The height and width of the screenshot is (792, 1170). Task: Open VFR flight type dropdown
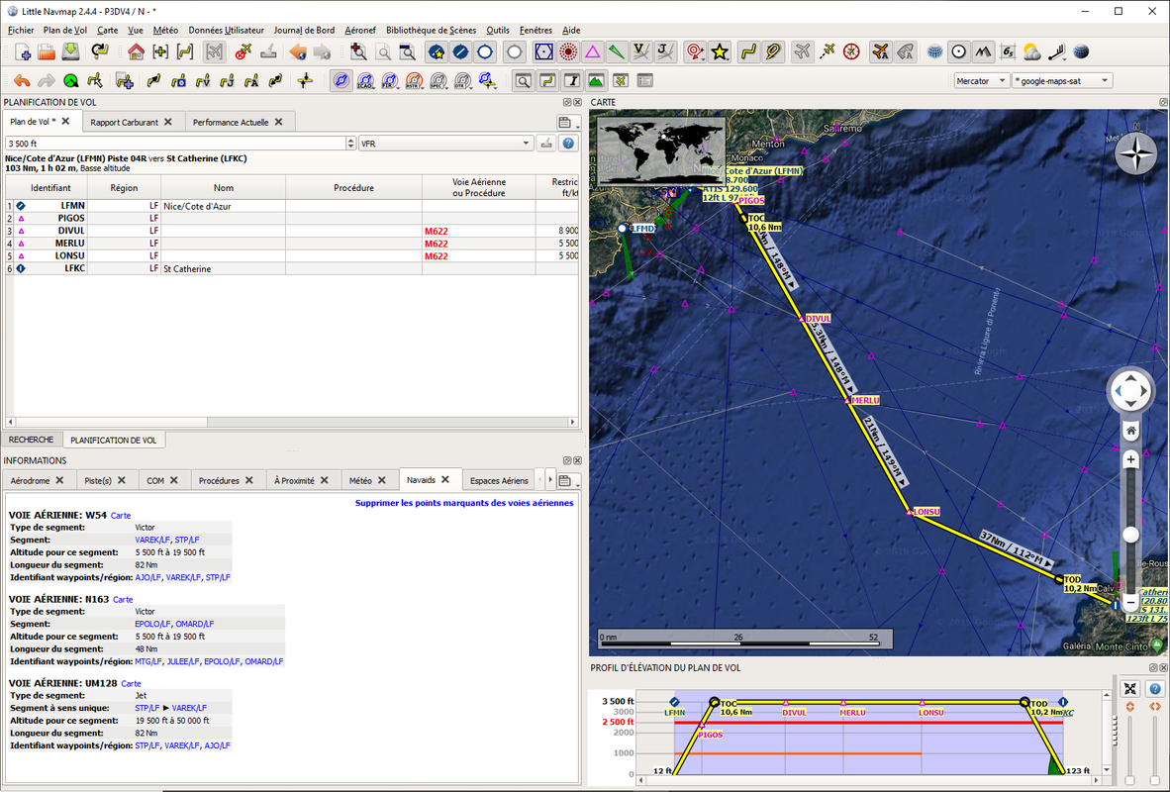click(445, 144)
